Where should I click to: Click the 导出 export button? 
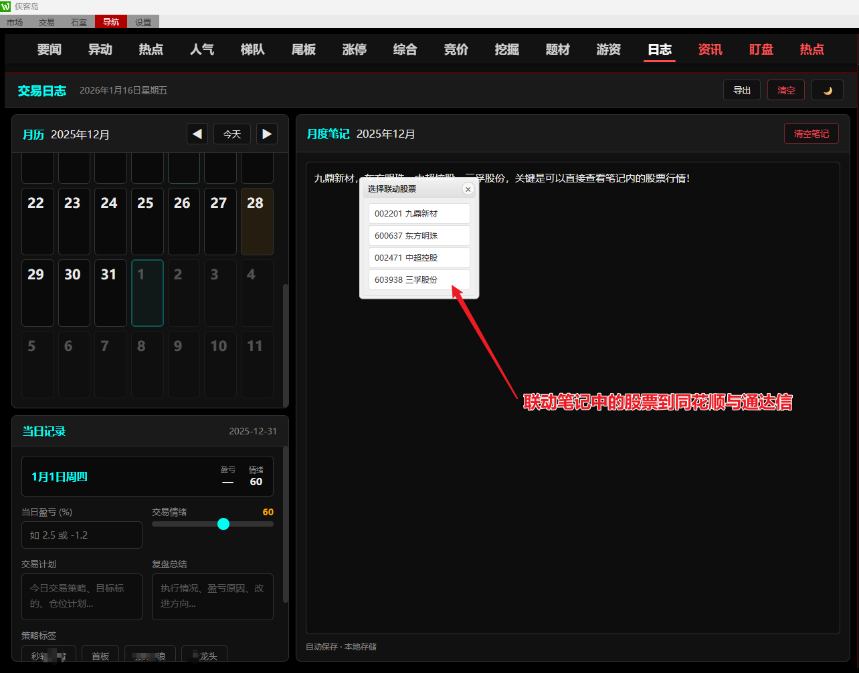[x=742, y=90]
